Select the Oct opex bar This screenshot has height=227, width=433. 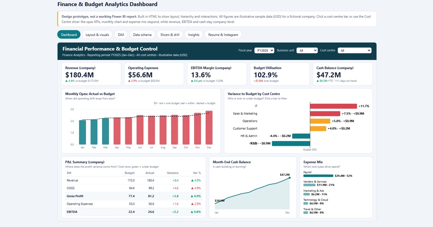coord(186,130)
